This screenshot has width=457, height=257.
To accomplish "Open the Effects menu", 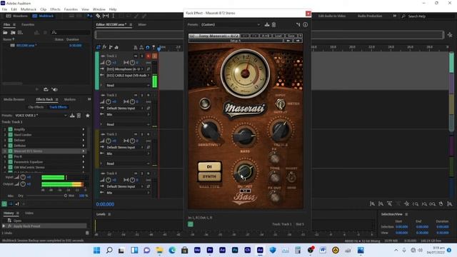I will pyautogui.click(x=55, y=9).
